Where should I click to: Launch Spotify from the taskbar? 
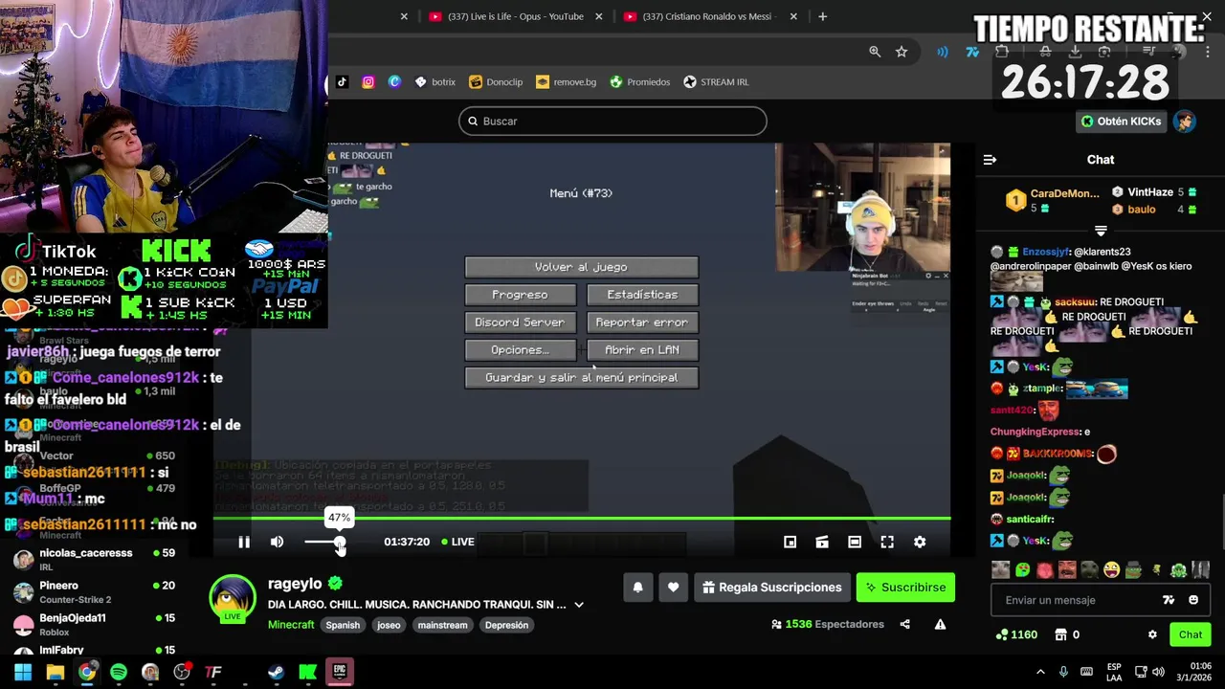click(x=119, y=673)
